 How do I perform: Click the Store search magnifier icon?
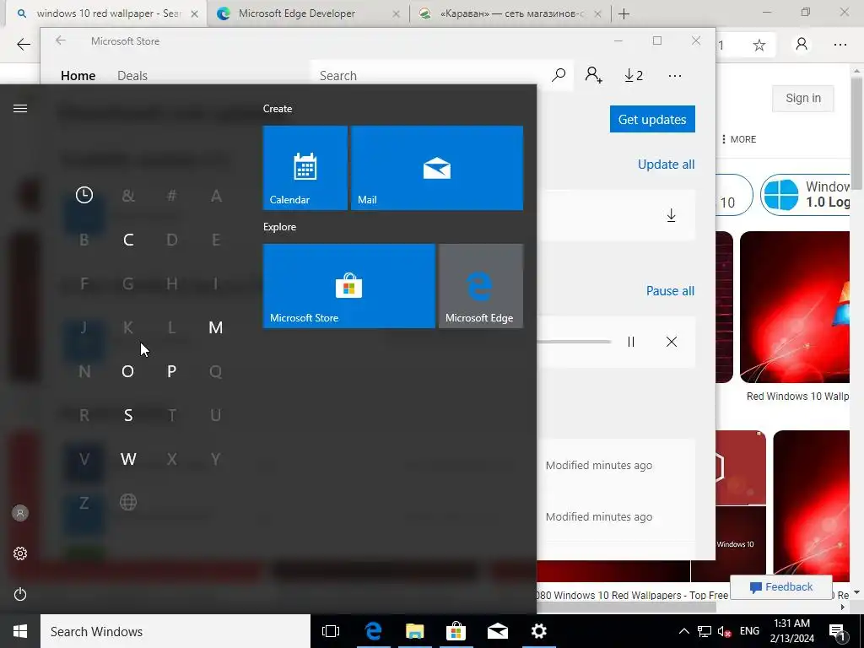pyautogui.click(x=559, y=75)
